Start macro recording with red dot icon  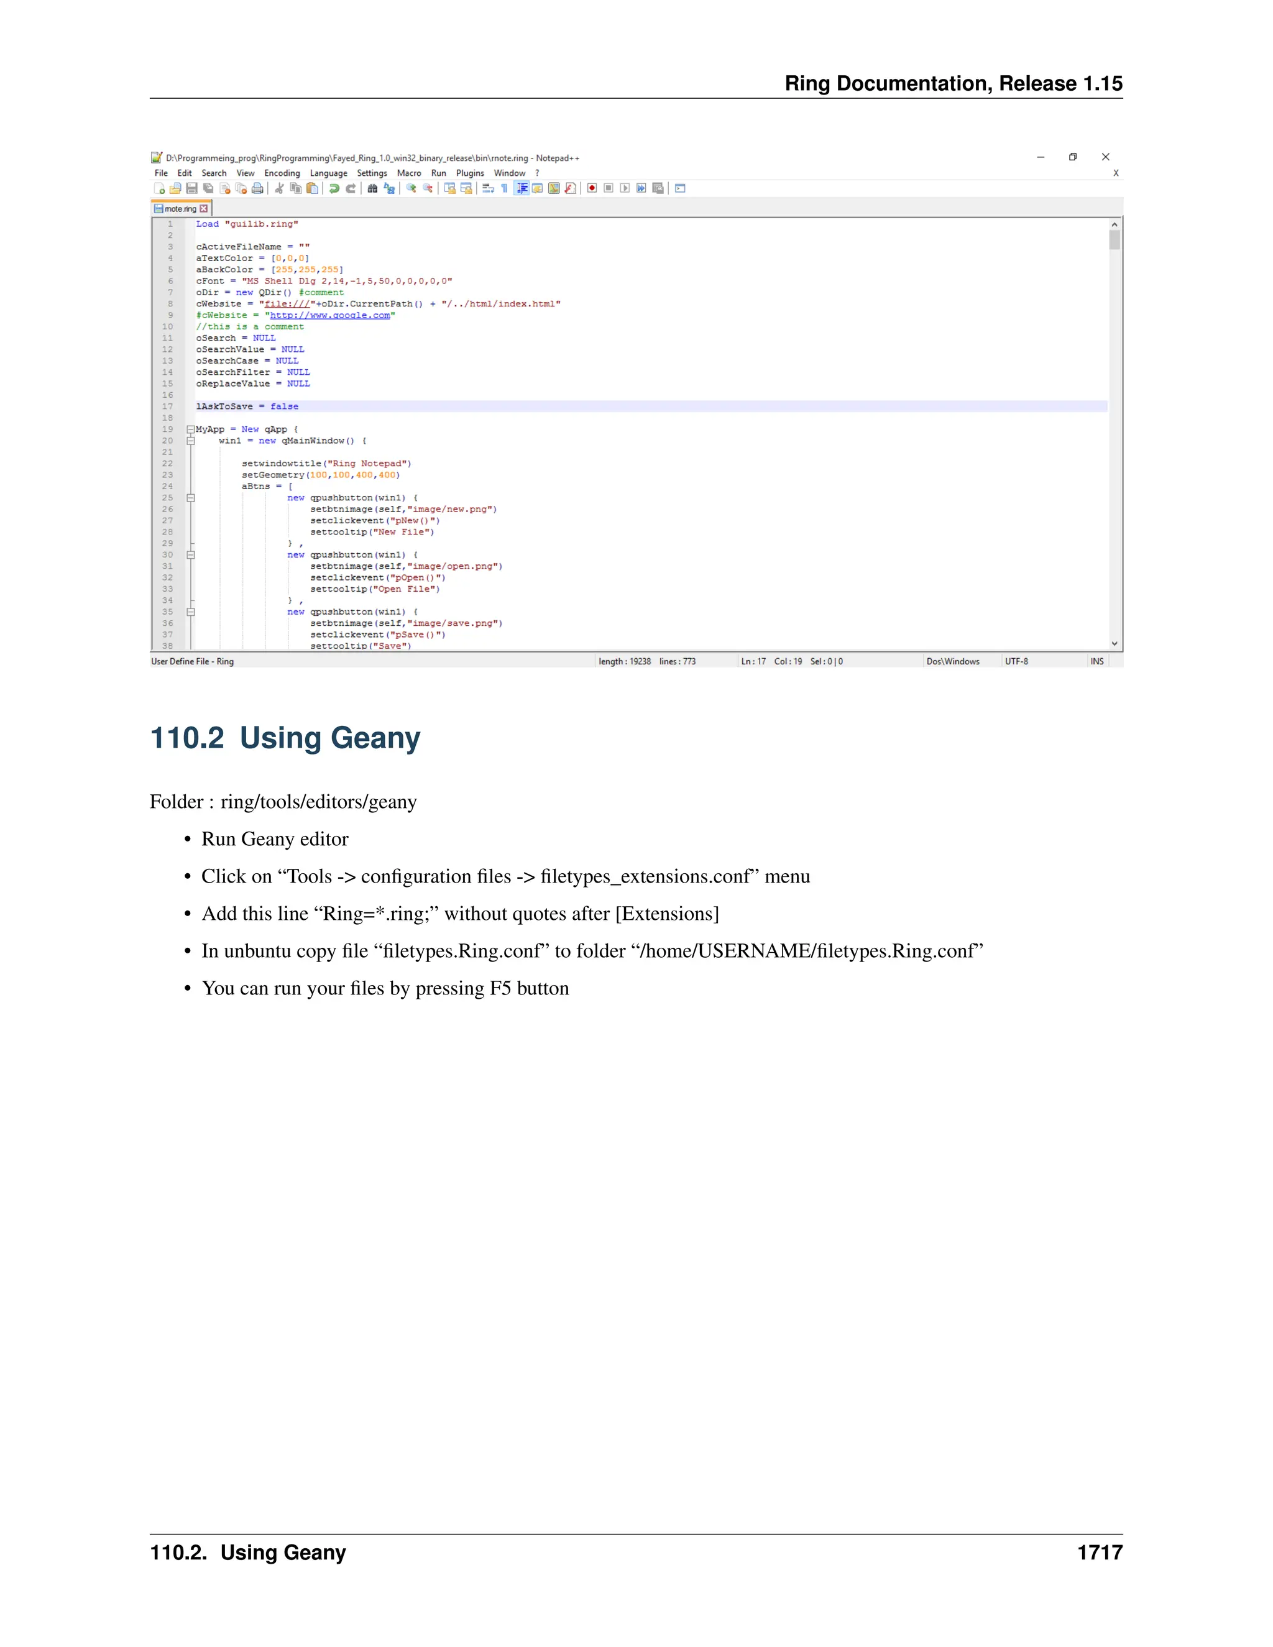592,188
